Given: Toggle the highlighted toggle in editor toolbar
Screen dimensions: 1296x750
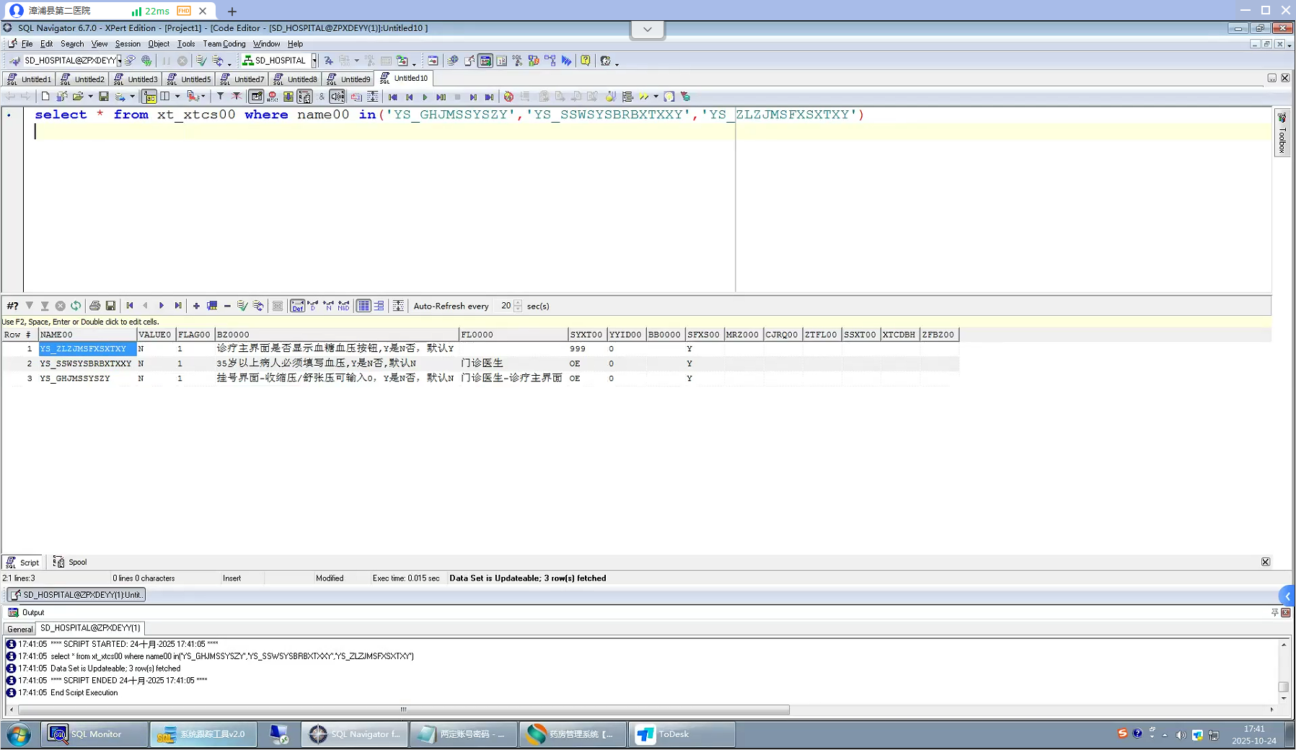Looking at the screenshot, I should [149, 97].
